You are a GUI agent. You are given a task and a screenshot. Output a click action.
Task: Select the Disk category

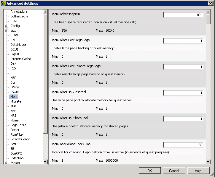tap(13, 64)
